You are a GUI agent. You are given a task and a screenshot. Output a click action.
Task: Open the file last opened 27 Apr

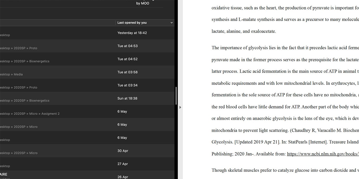coord(80,164)
